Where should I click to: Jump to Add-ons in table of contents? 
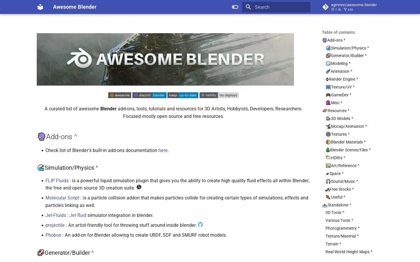point(334,40)
